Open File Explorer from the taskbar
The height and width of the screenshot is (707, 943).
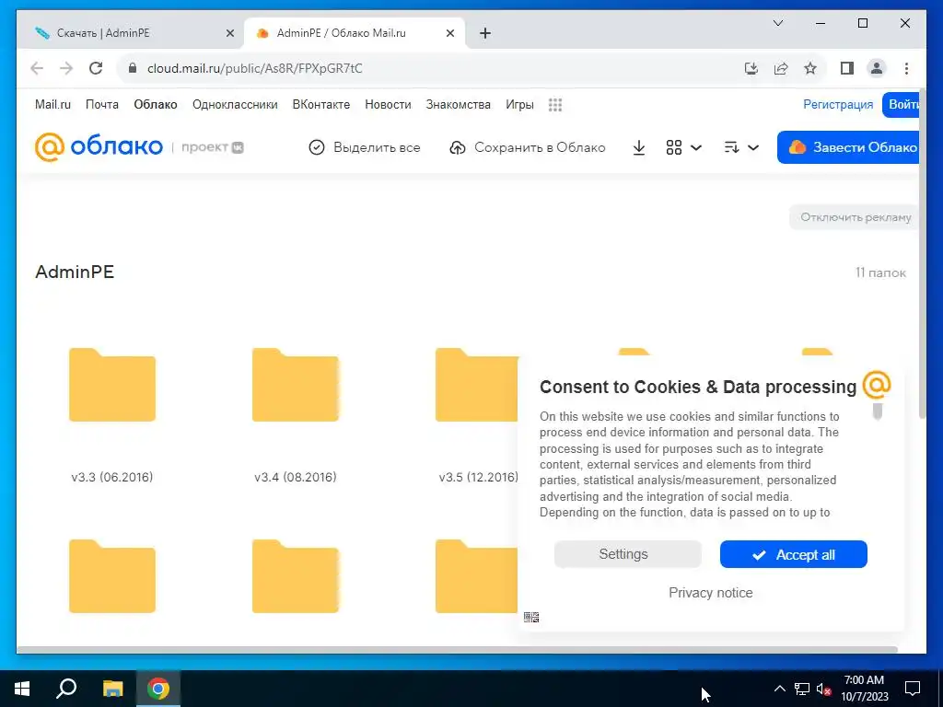coord(112,689)
